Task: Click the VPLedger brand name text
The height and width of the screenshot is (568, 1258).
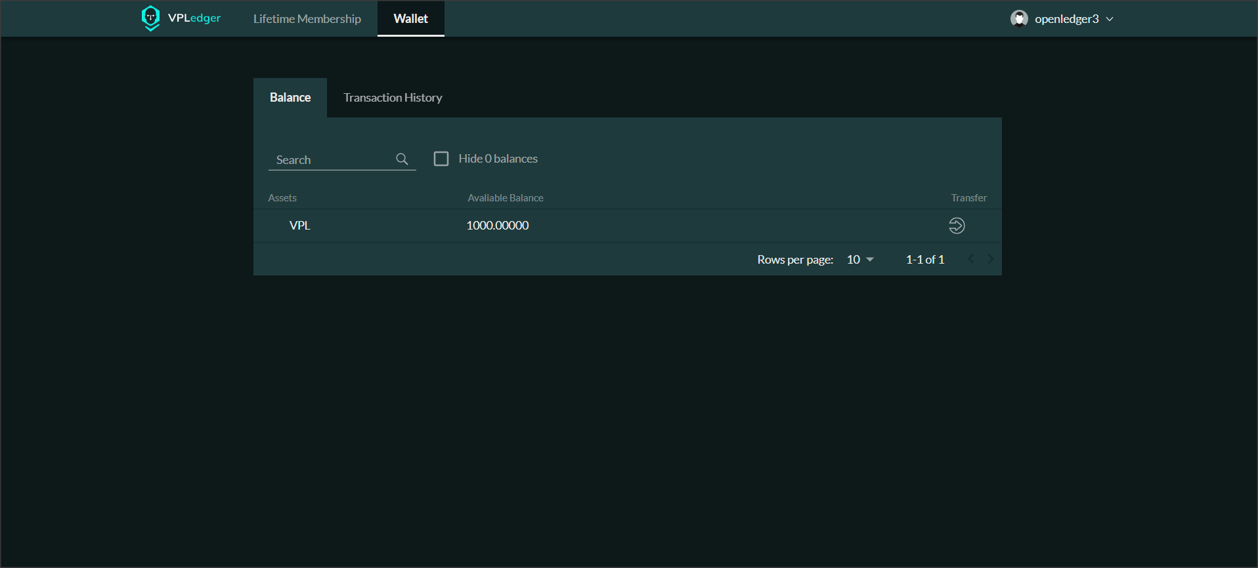Action: coord(194,18)
